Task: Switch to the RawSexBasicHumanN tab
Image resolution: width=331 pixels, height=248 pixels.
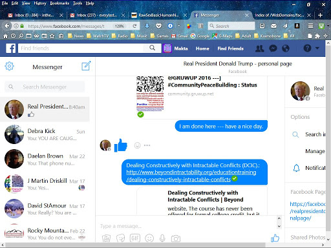Action: [x=159, y=15]
